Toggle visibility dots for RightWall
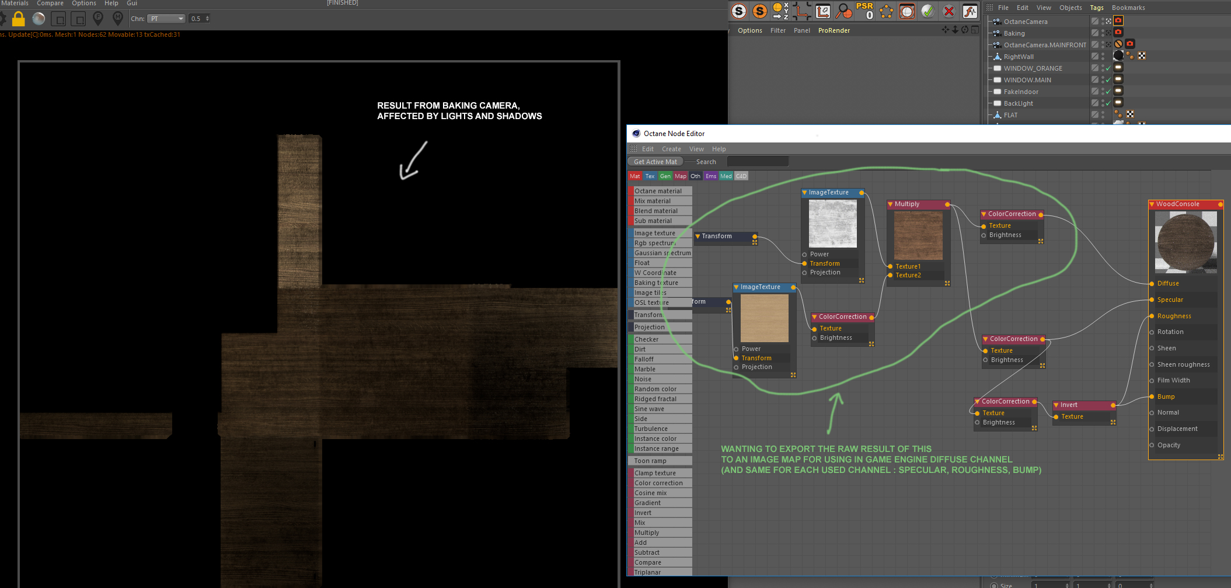This screenshot has height=588, width=1231. tap(1103, 57)
